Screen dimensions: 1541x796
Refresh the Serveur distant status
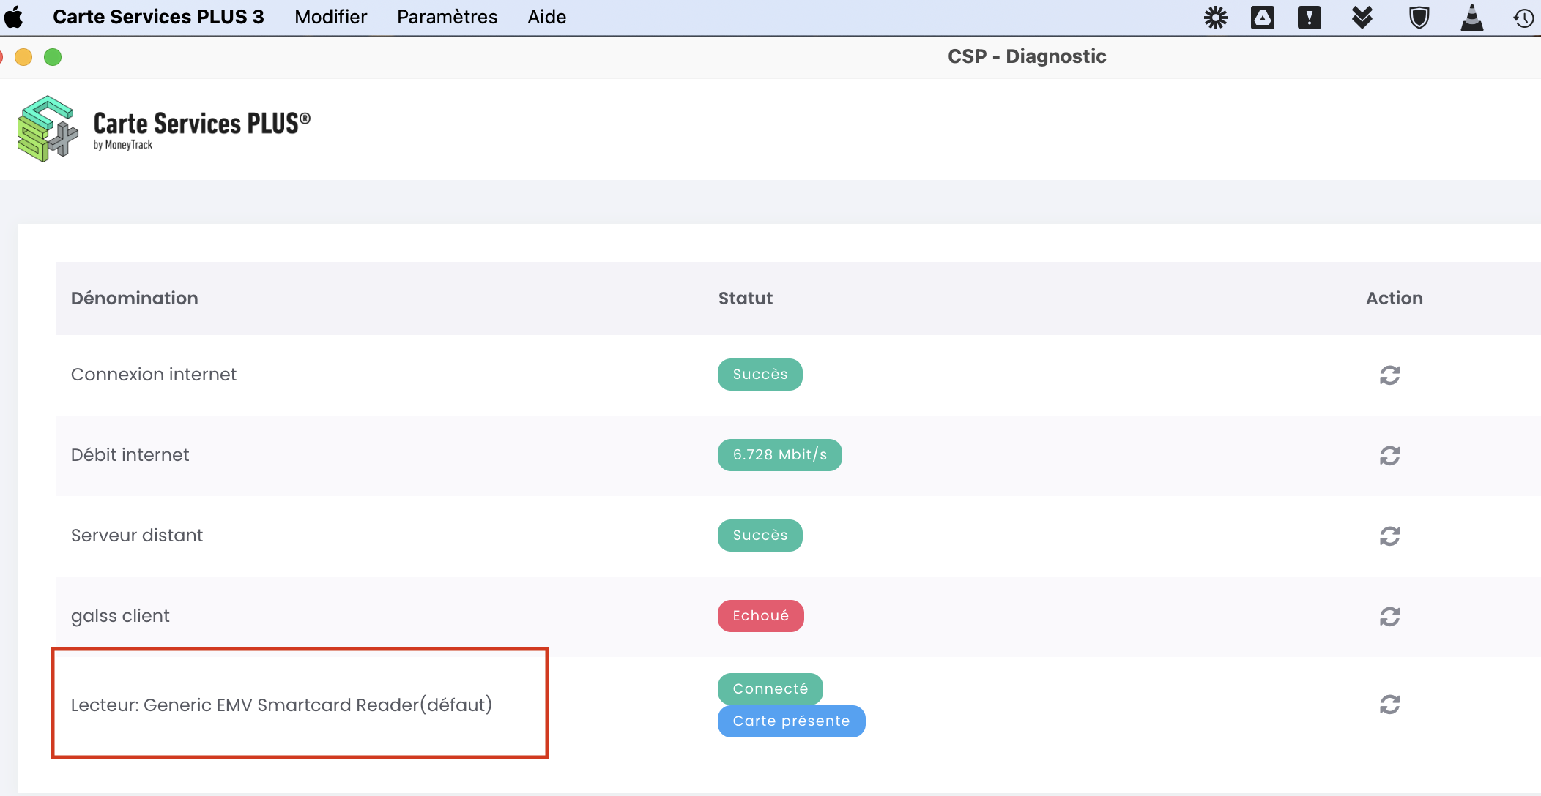click(x=1389, y=536)
